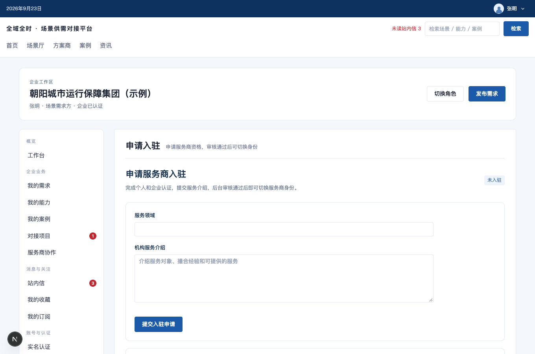This screenshot has width=535, height=354.
Task: Click the 张明 · 场景需求方 · 企业已认证 line
Action: [66, 106]
